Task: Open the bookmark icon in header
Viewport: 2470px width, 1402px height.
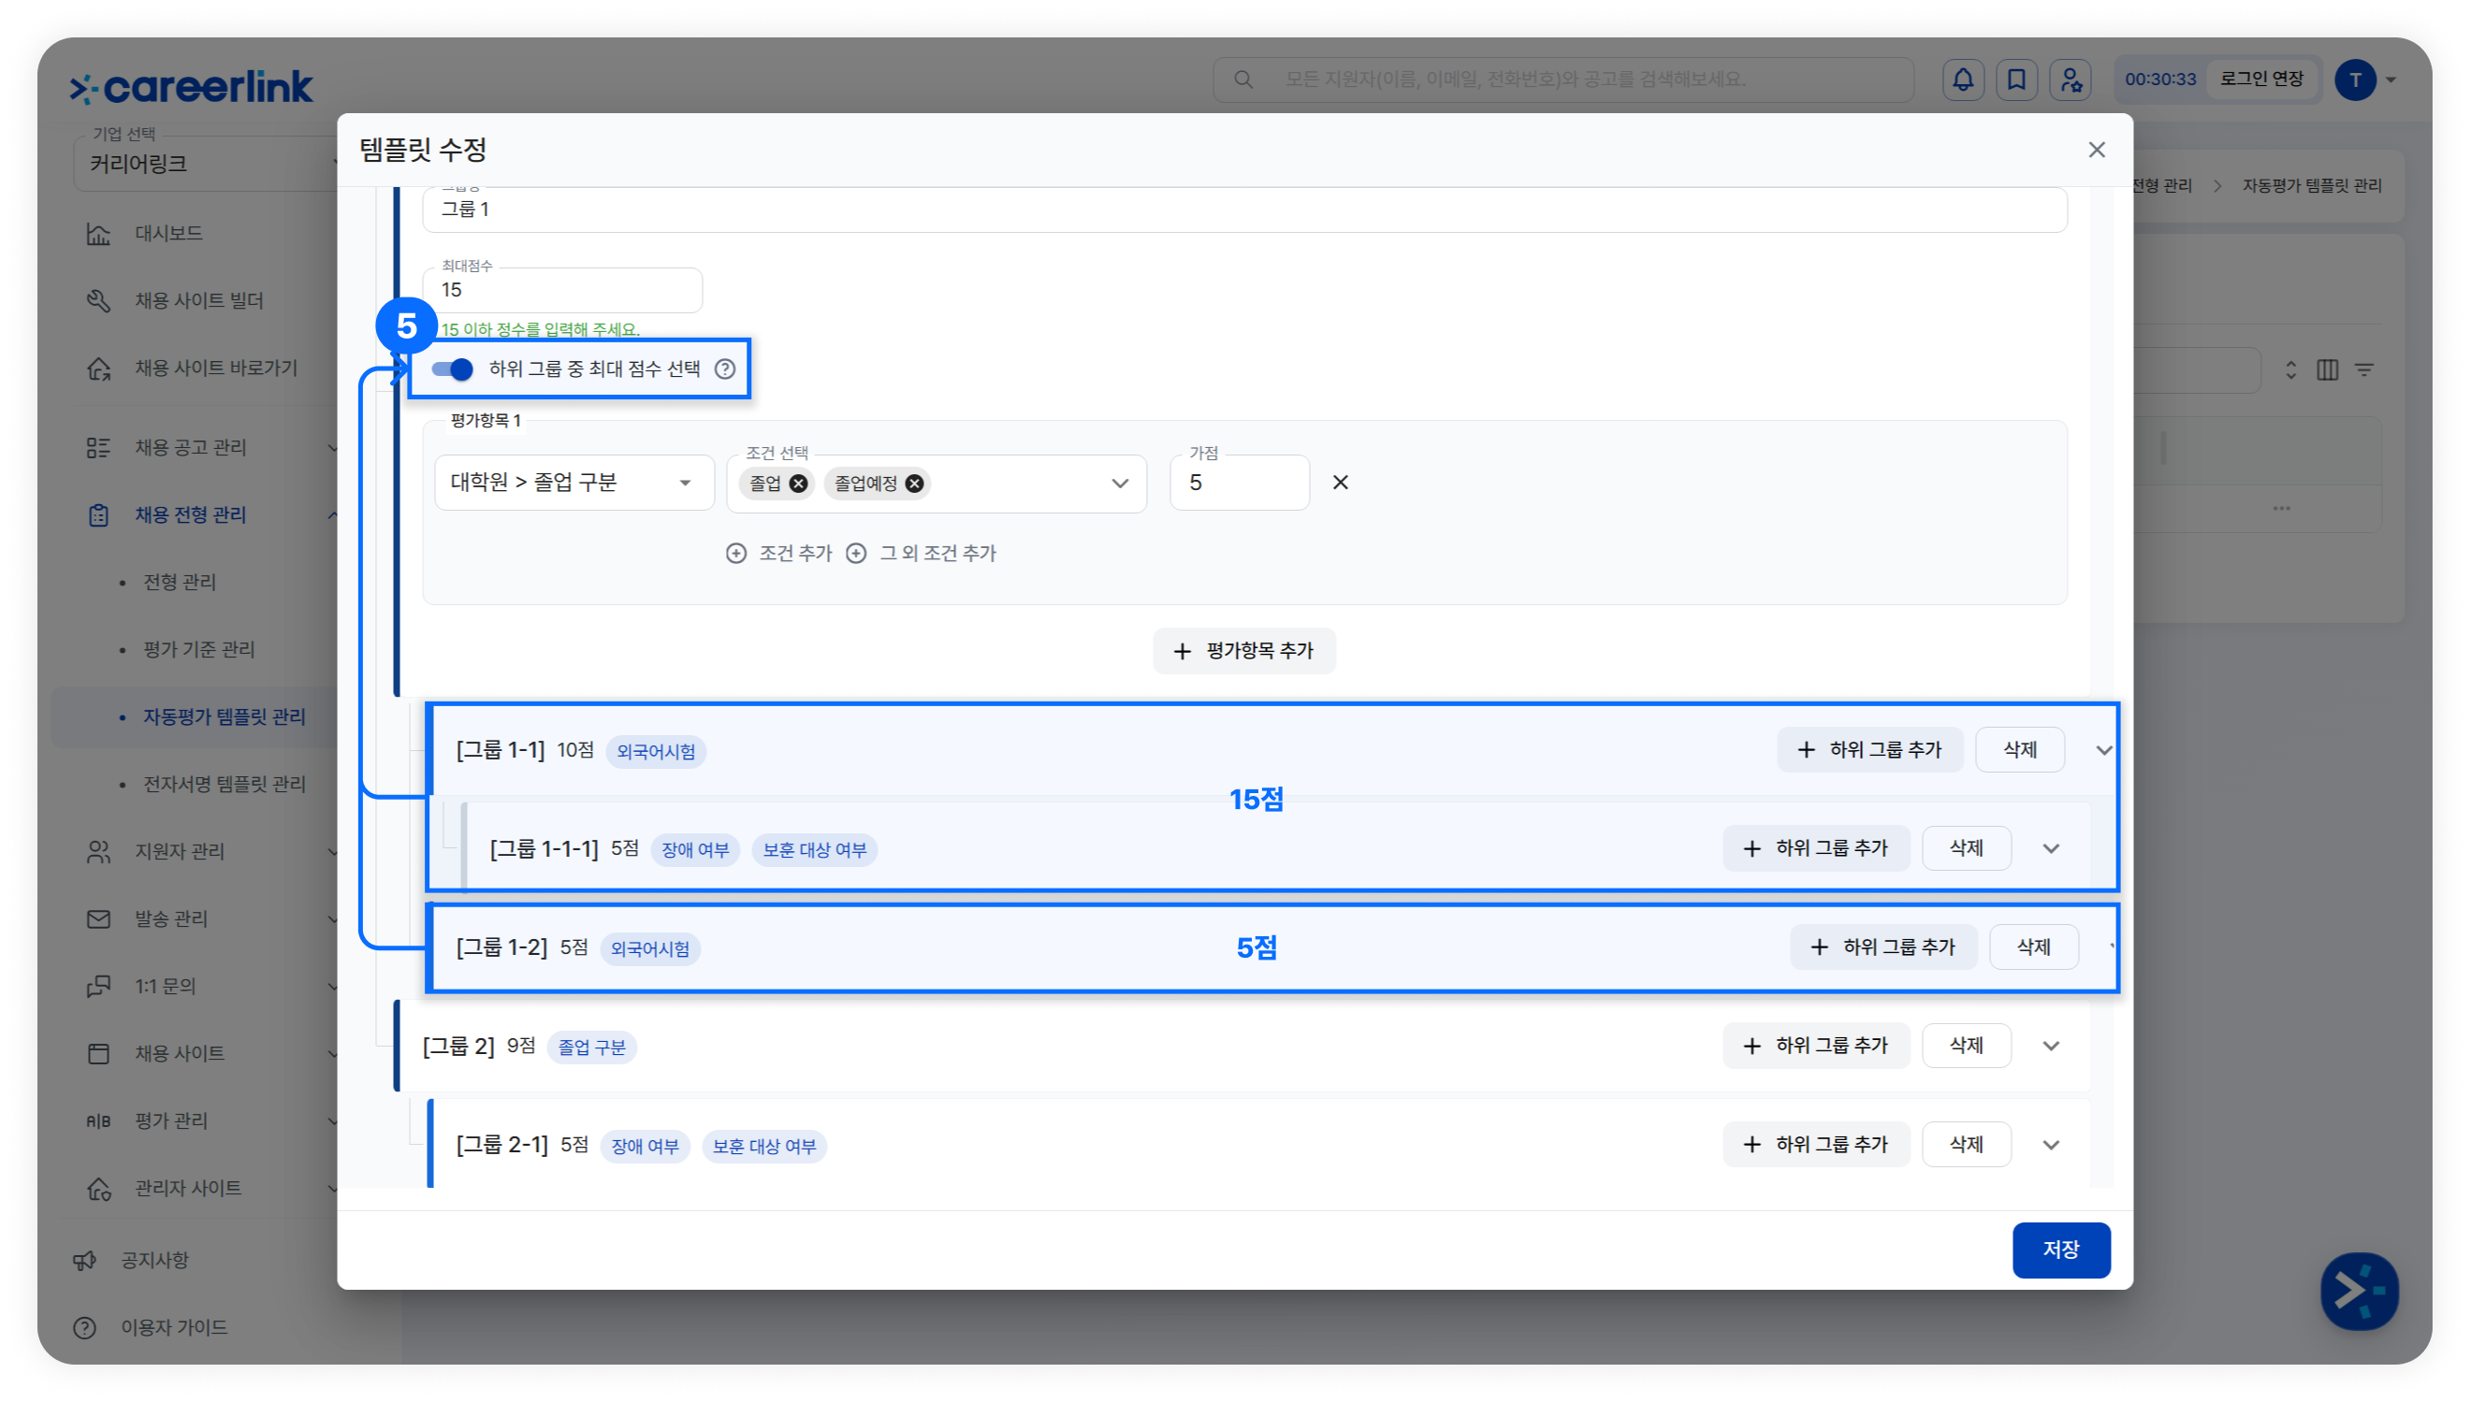Action: pyautogui.click(x=2015, y=79)
